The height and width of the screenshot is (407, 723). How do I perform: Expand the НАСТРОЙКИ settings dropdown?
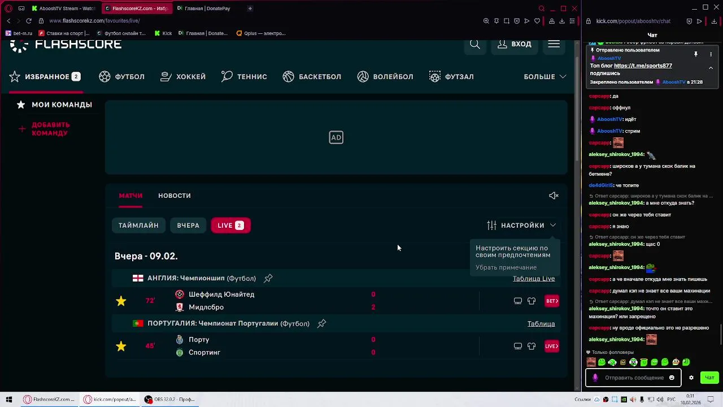click(522, 225)
